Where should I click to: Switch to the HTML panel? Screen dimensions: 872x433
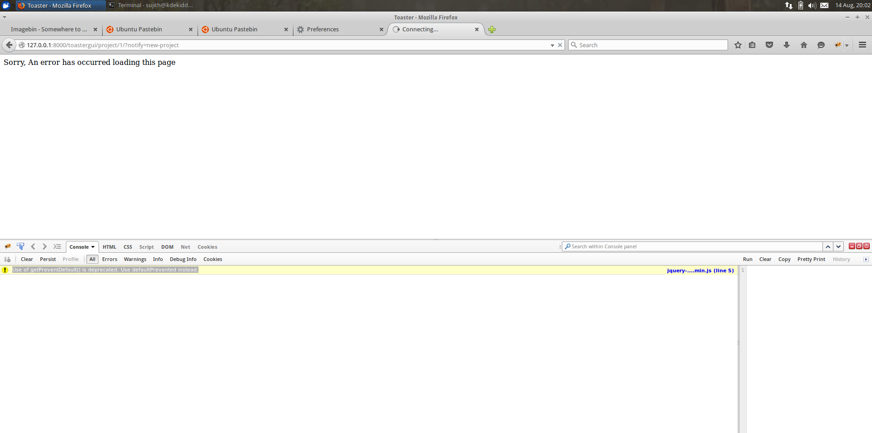(x=109, y=247)
